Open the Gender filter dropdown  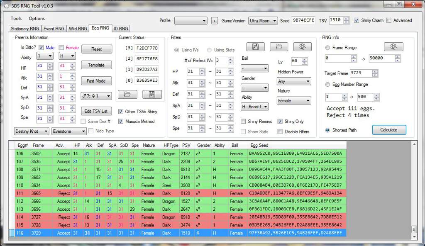(254, 88)
